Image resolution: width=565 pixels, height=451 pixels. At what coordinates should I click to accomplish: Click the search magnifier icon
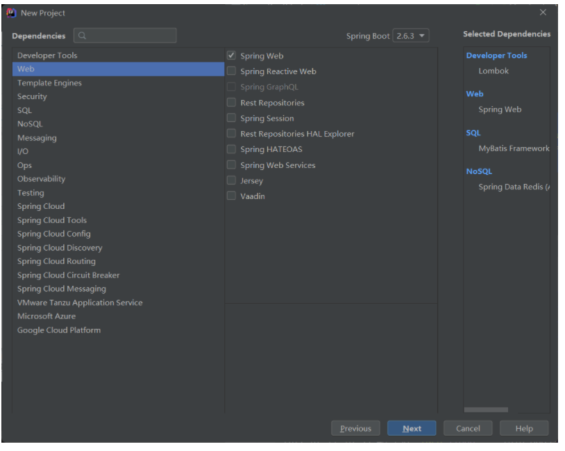click(x=82, y=35)
